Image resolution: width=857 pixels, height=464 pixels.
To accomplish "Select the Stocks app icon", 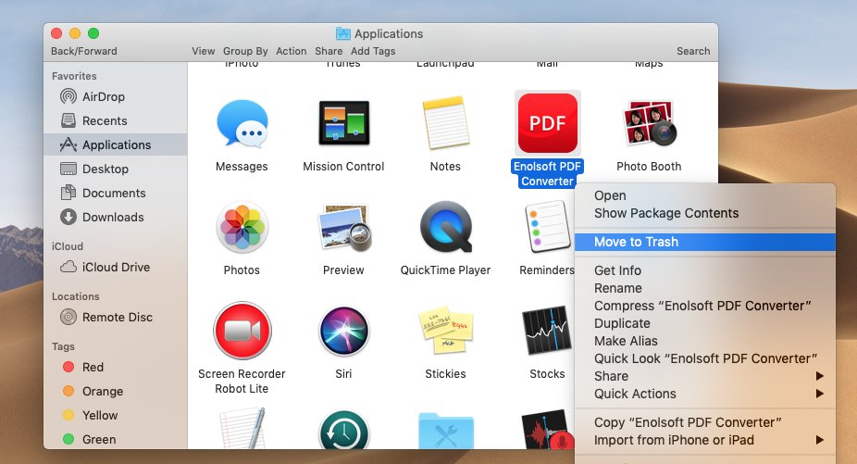I will point(547,331).
